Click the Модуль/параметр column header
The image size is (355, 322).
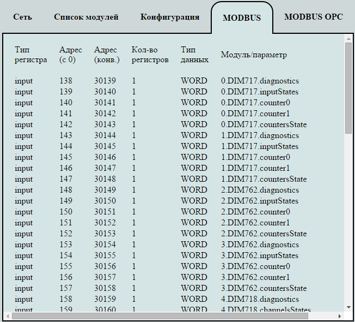254,55
